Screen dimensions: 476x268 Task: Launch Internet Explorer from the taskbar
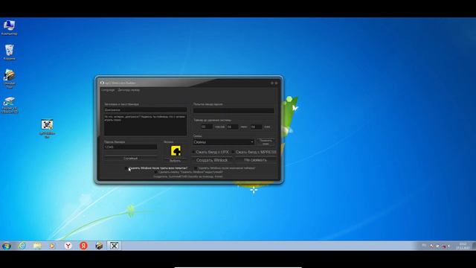pyautogui.click(x=22, y=246)
